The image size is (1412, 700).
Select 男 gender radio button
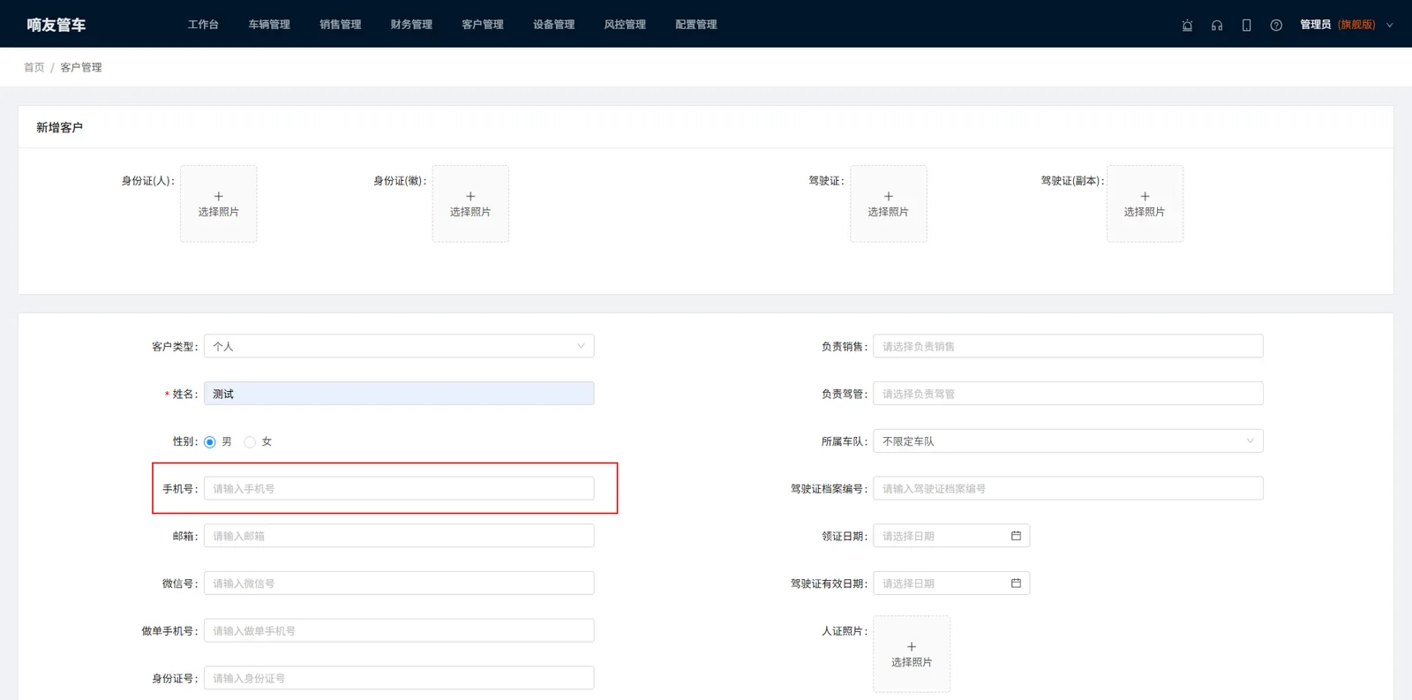pos(210,442)
